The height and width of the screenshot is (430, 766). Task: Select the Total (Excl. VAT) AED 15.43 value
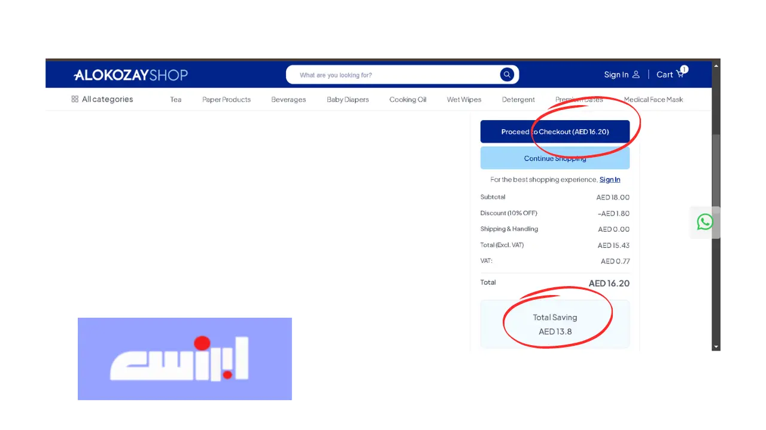[613, 245]
